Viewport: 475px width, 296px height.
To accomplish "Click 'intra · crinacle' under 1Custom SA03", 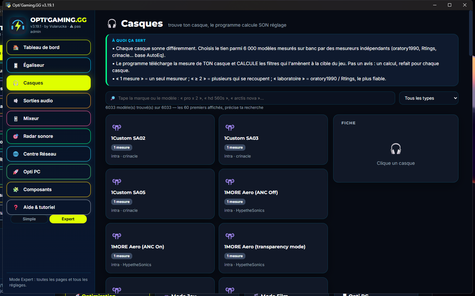I will [x=237, y=156].
